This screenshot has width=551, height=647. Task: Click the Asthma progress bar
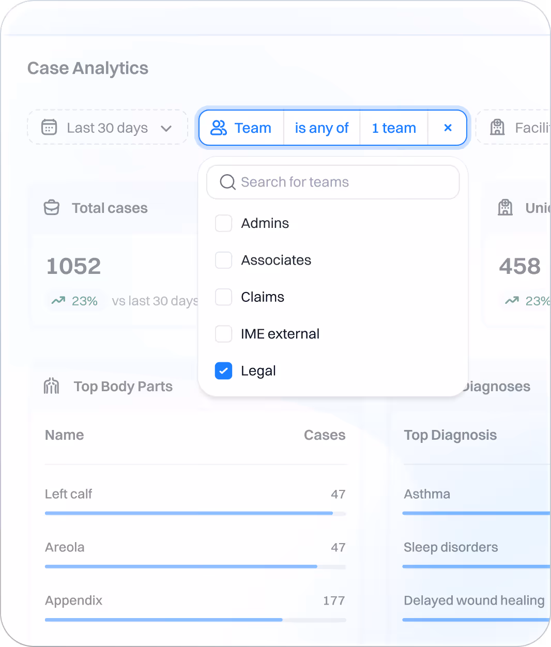click(x=476, y=513)
